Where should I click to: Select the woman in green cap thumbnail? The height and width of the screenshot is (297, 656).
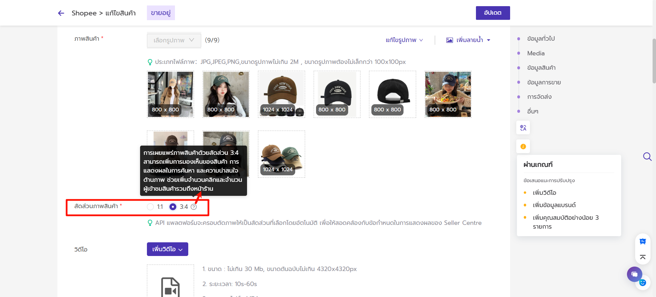[x=226, y=94]
